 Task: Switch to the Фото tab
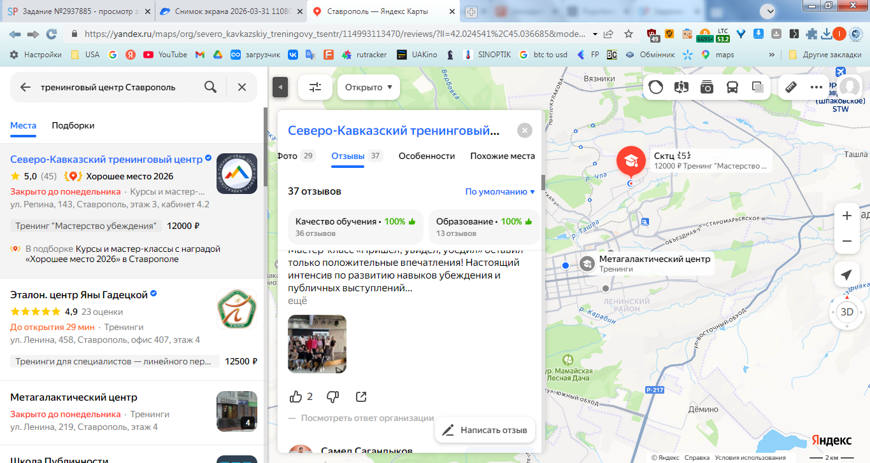tap(296, 156)
